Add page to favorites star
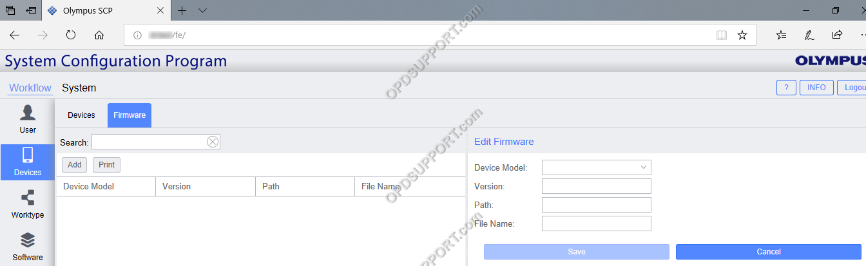 (742, 35)
